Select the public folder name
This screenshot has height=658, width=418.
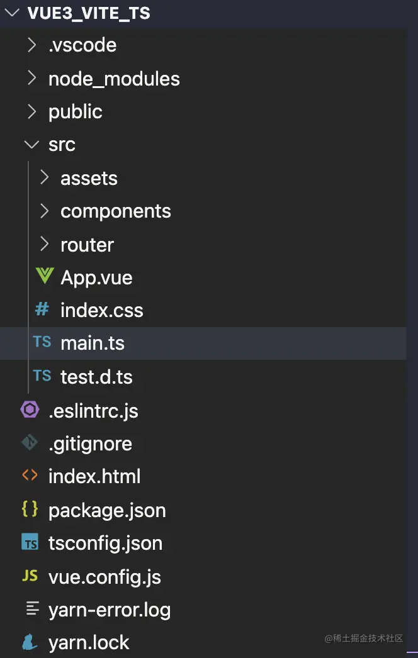pyautogui.click(x=75, y=112)
